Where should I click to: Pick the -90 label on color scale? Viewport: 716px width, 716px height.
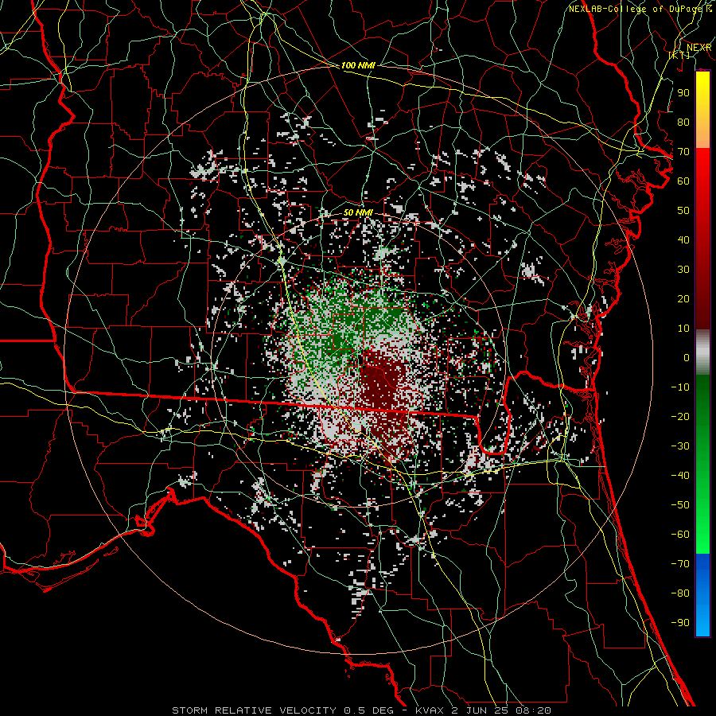coord(680,623)
